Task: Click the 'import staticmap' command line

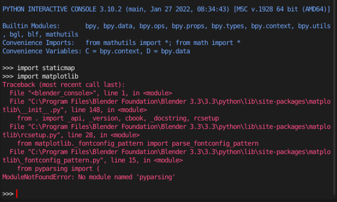Action: [38, 68]
